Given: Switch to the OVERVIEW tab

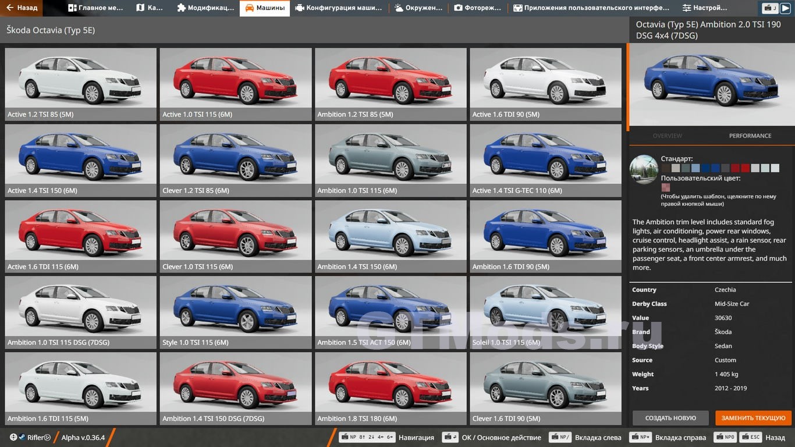Looking at the screenshot, I should 667,136.
